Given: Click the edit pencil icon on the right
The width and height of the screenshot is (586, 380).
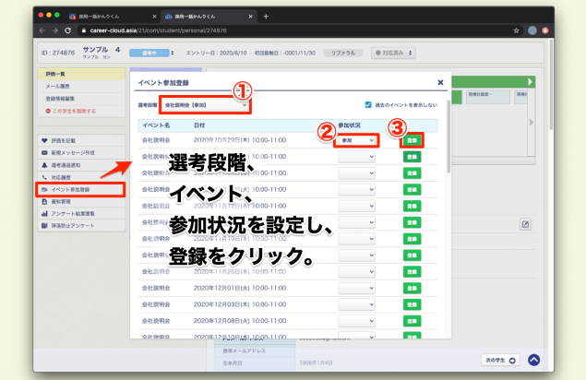Looking at the screenshot, I should 525,224.
